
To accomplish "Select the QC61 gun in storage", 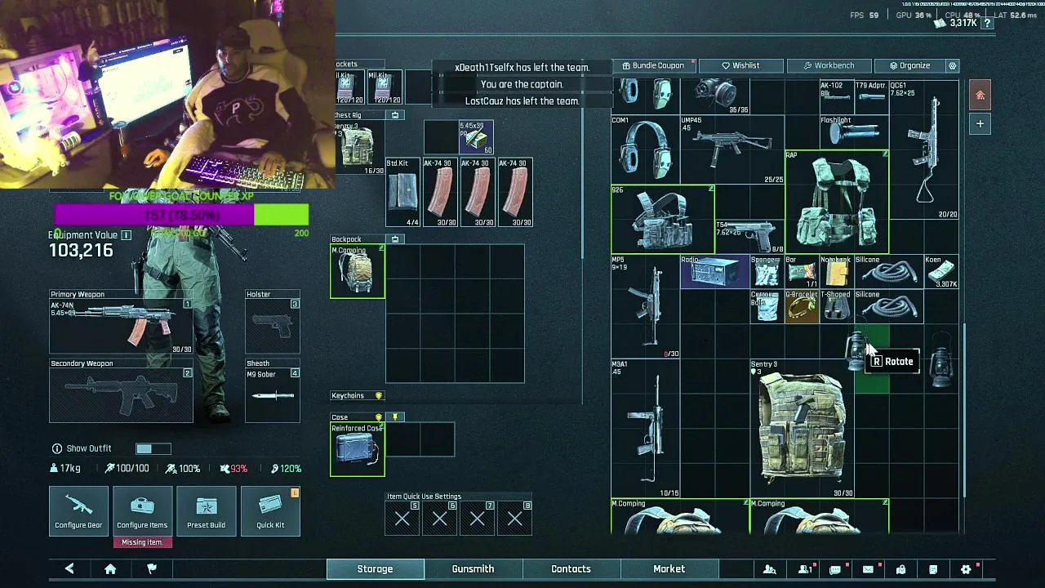I will [x=923, y=149].
